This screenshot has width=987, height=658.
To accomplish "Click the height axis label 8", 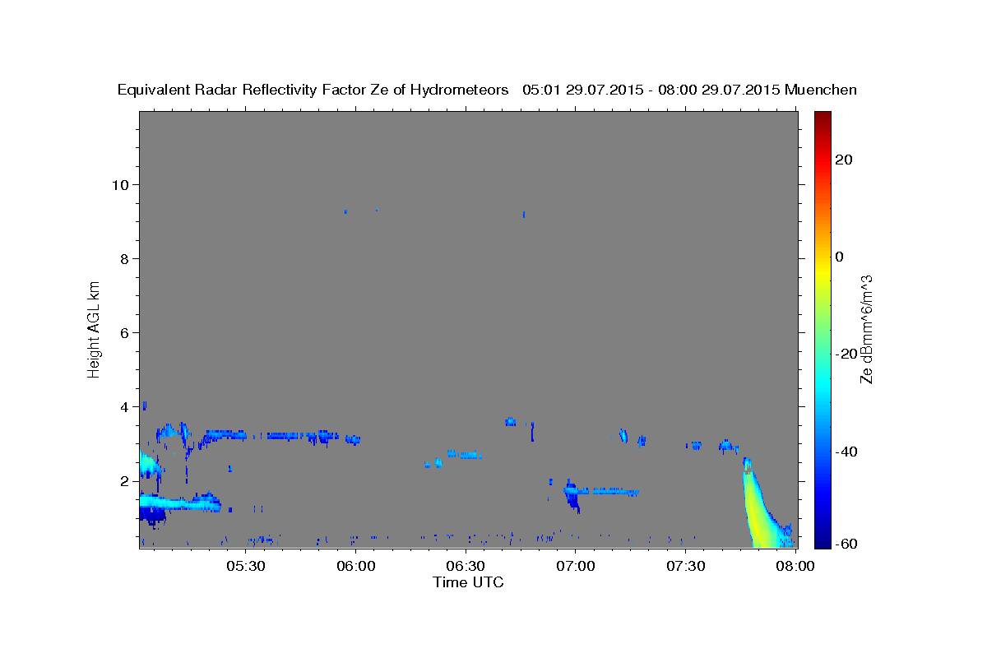I will 123,258.
